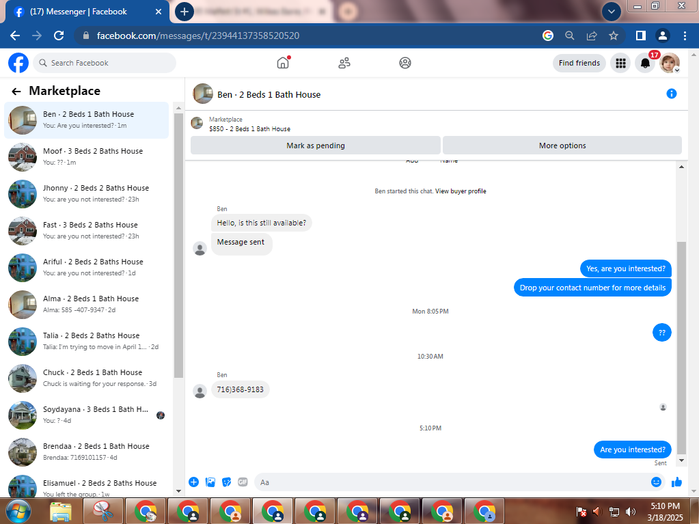The width and height of the screenshot is (699, 524).
Task: Select Ben conversation in the chat list
Action: pyautogui.click(x=87, y=120)
